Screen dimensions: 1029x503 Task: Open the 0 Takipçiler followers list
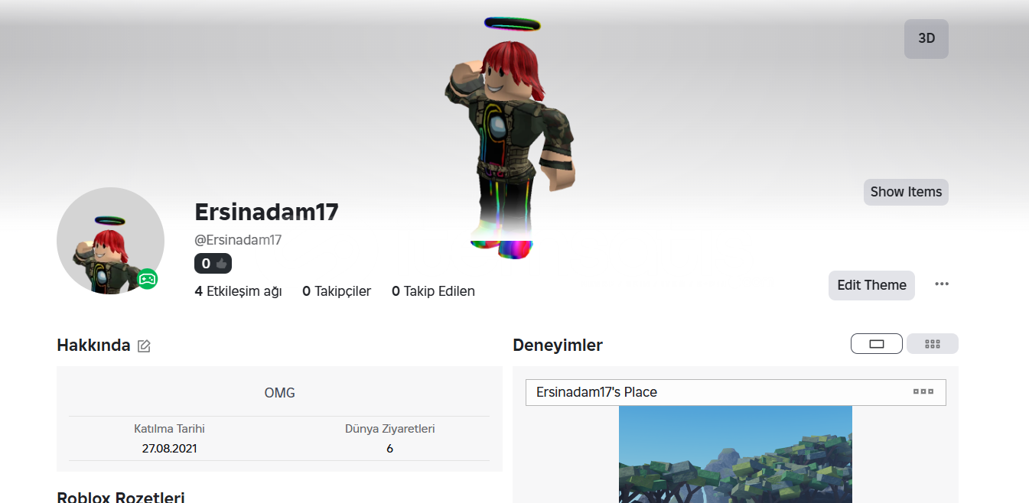click(337, 291)
